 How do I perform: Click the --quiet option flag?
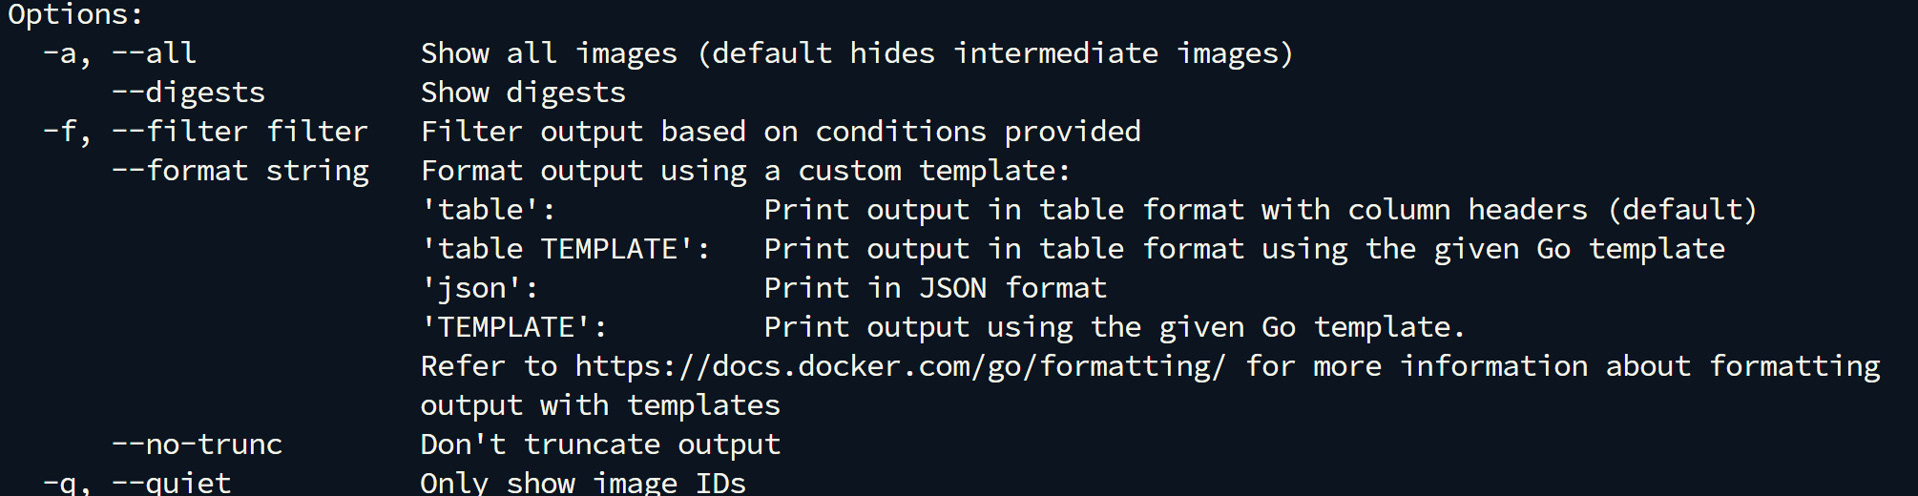171,483
